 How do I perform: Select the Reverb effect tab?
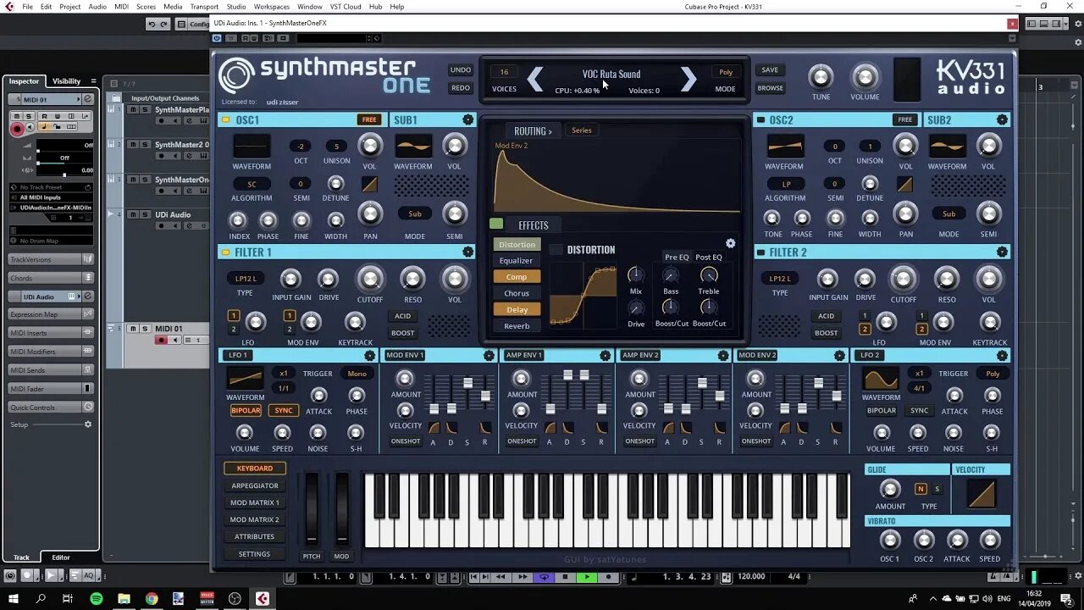pos(517,326)
